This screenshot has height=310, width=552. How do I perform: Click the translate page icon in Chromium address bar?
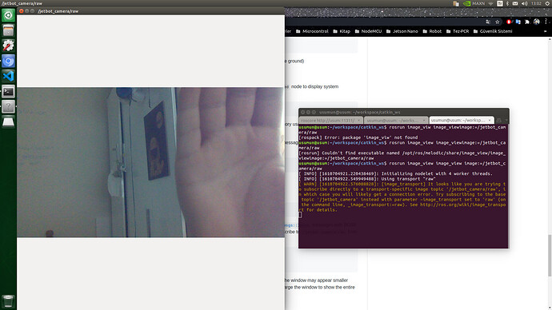point(487,22)
